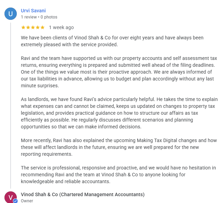Image resolution: width=220 pixels, height=203 pixels.
Task: Click the "1 review" count text
Action: tap(29, 17)
